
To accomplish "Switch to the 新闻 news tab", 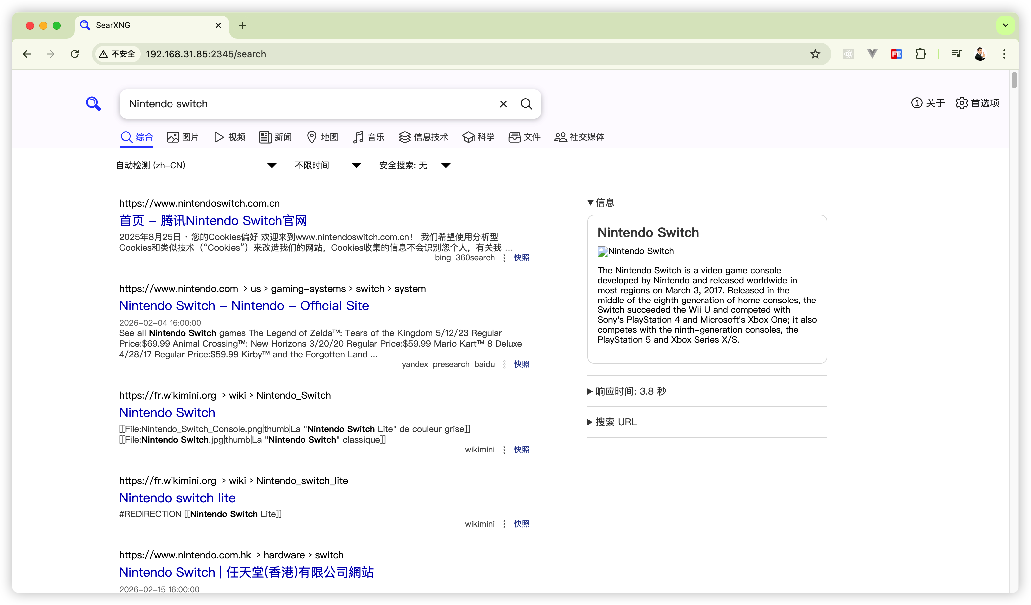I will pyautogui.click(x=275, y=137).
